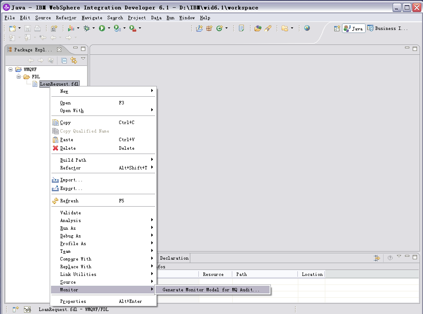Screen dimensions: 423x314
Task: Close the Package Explorer tab
Action: pyautogui.click(x=59, y=50)
